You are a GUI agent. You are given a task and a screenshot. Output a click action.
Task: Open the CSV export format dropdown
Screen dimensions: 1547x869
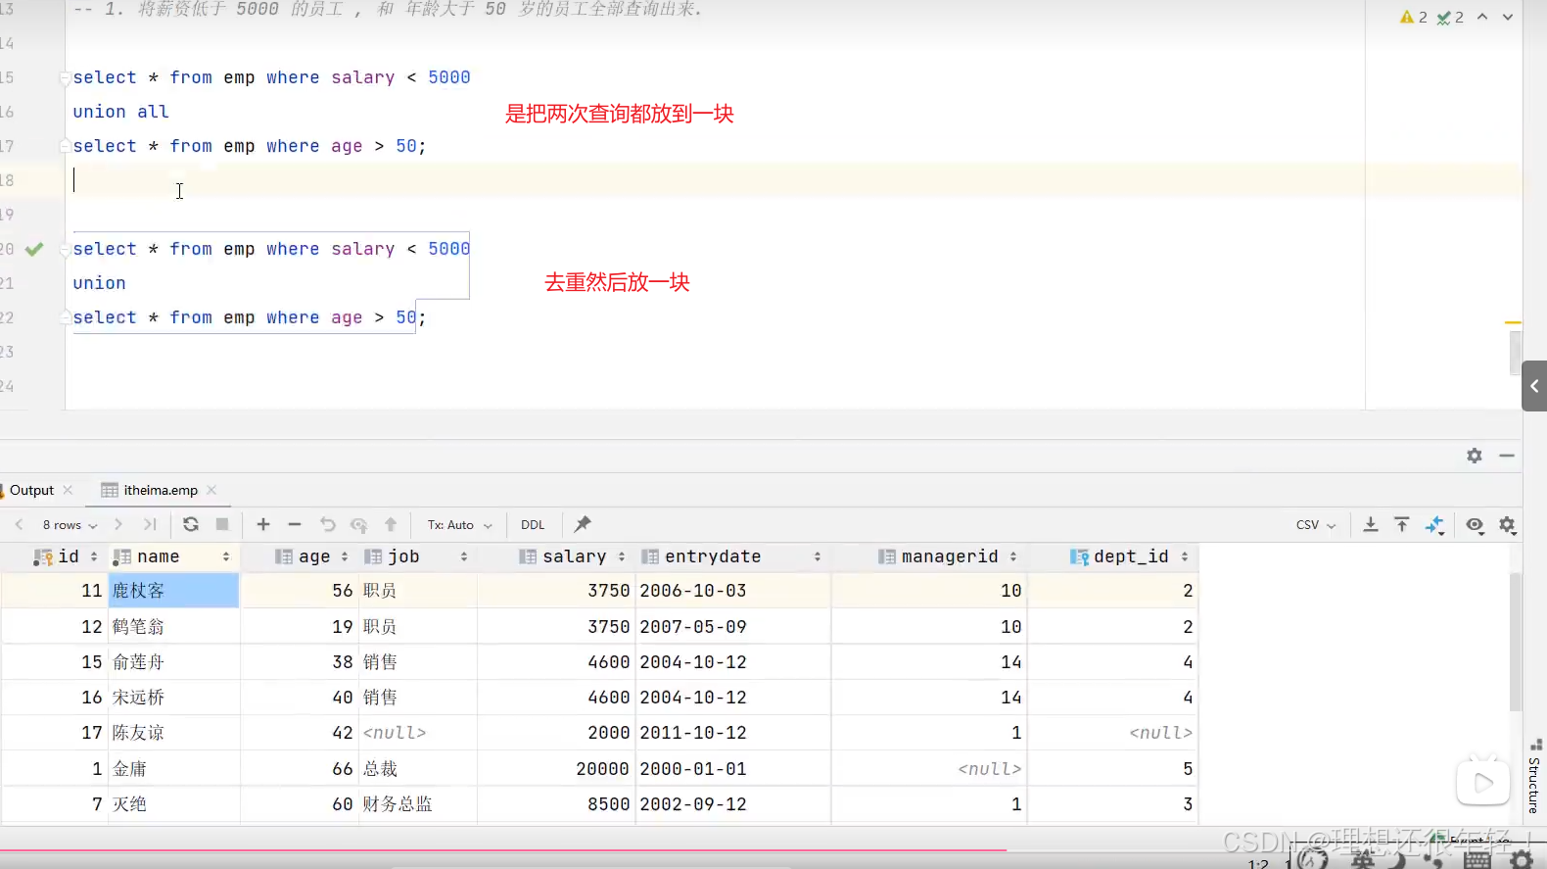tap(1316, 525)
